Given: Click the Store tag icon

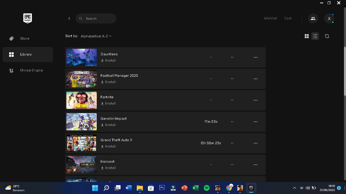Looking at the screenshot, I should click(x=11, y=38).
